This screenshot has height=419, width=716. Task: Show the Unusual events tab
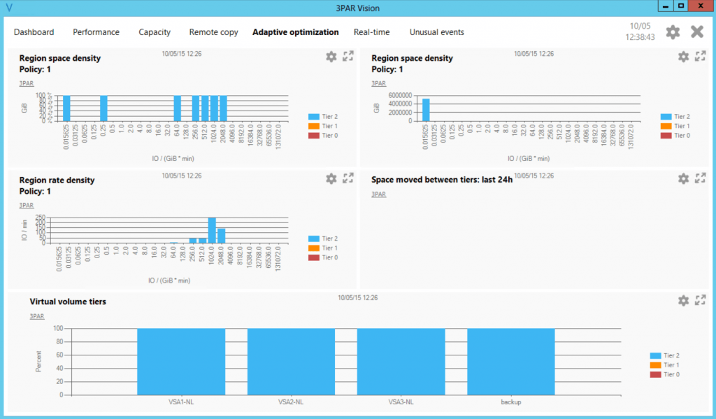(436, 32)
